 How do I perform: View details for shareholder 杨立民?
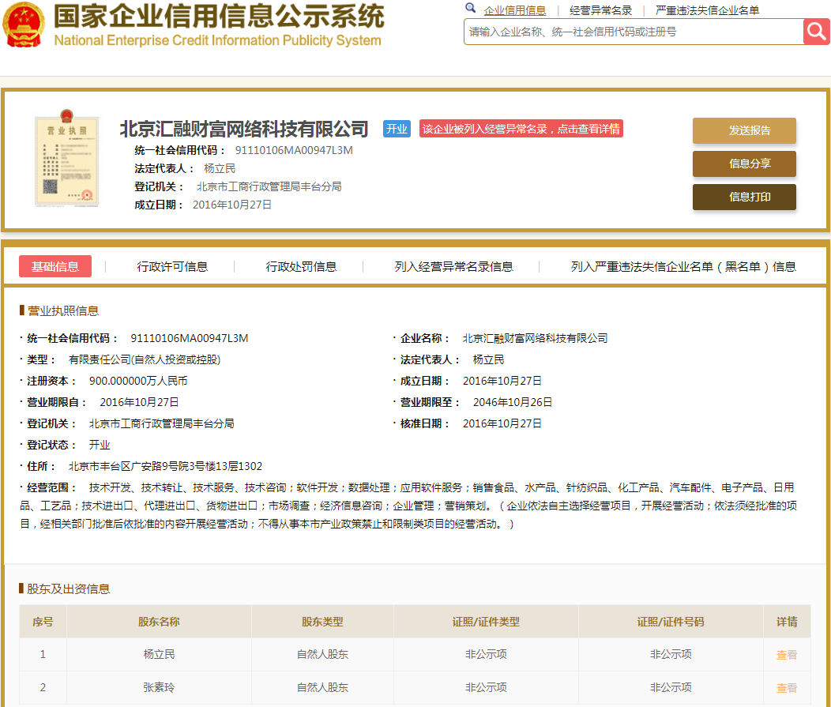786,655
